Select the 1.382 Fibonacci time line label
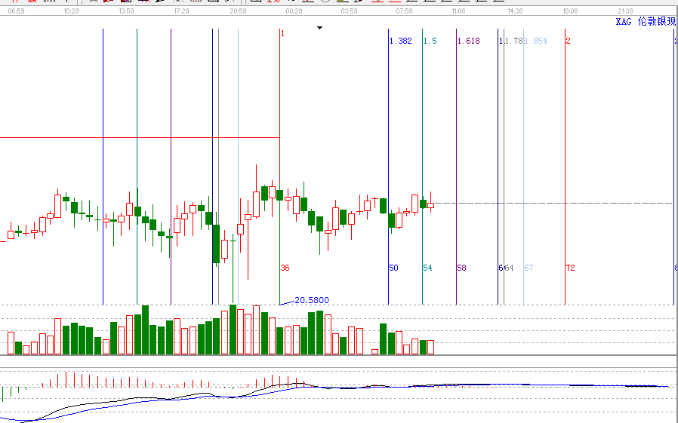Screen dimensions: 678x423 [401, 41]
